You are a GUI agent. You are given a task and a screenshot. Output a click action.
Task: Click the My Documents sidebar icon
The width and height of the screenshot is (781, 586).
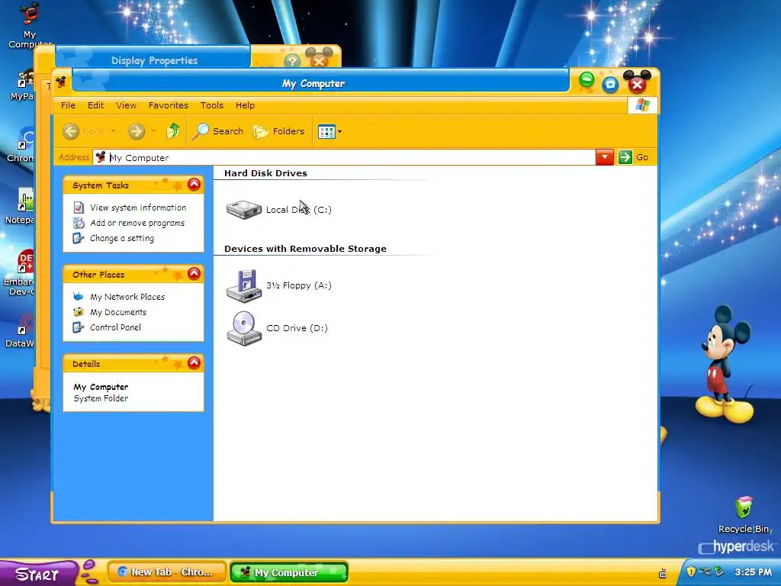pyautogui.click(x=79, y=312)
